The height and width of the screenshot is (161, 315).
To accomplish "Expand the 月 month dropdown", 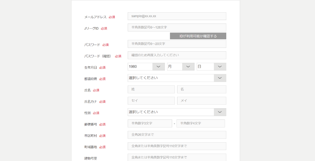I will click(x=181, y=67).
